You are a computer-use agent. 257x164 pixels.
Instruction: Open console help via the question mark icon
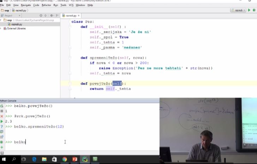[x=2, y=126]
